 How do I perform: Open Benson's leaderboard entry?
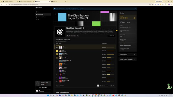point(85,68)
